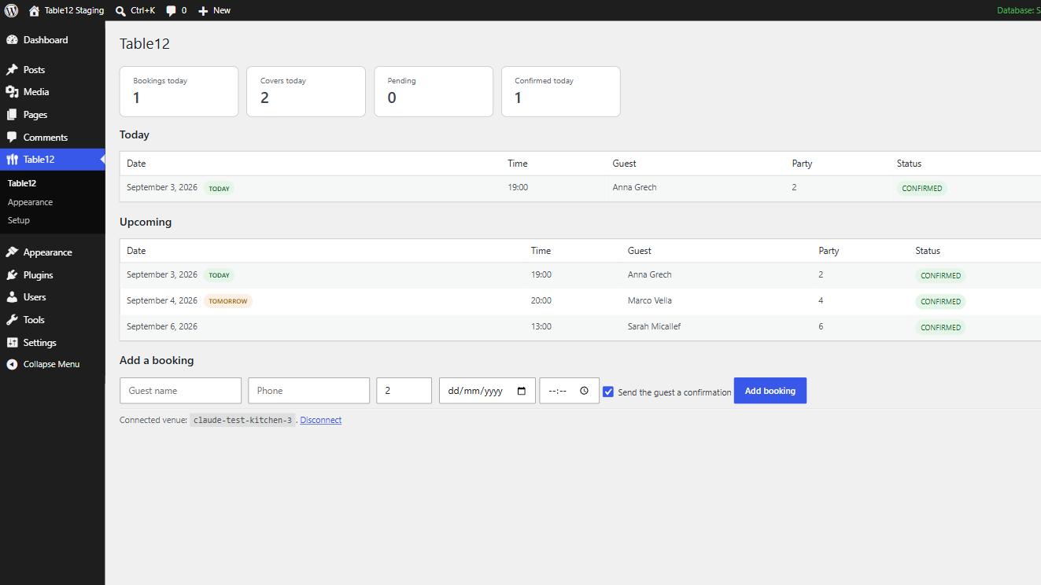Click the Table12 fork and knife icon
Viewport: 1041px width, 585px height.
coord(12,160)
